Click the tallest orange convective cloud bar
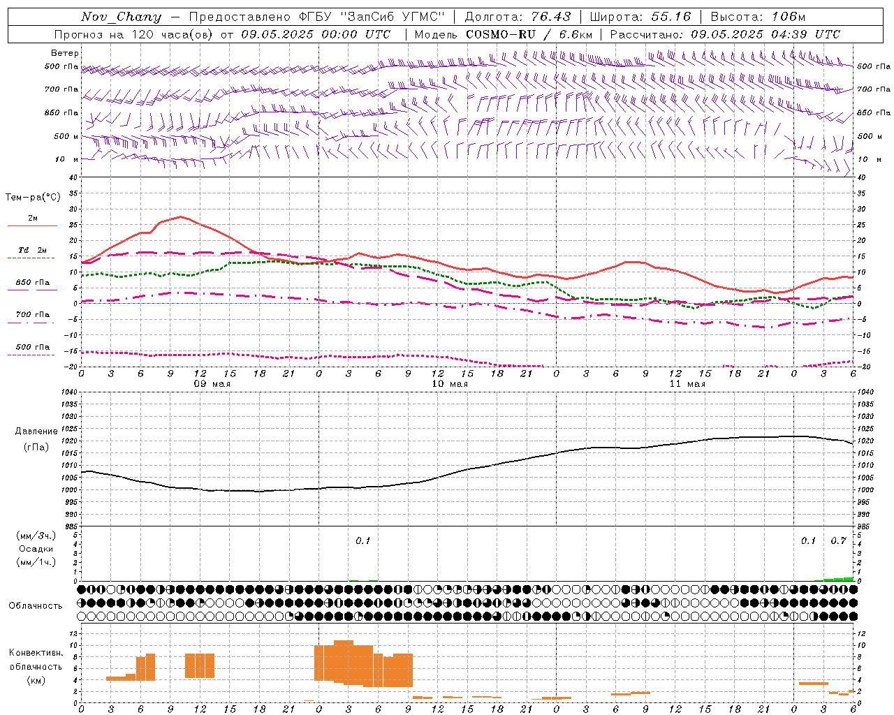The height and width of the screenshot is (715, 894). point(344,662)
